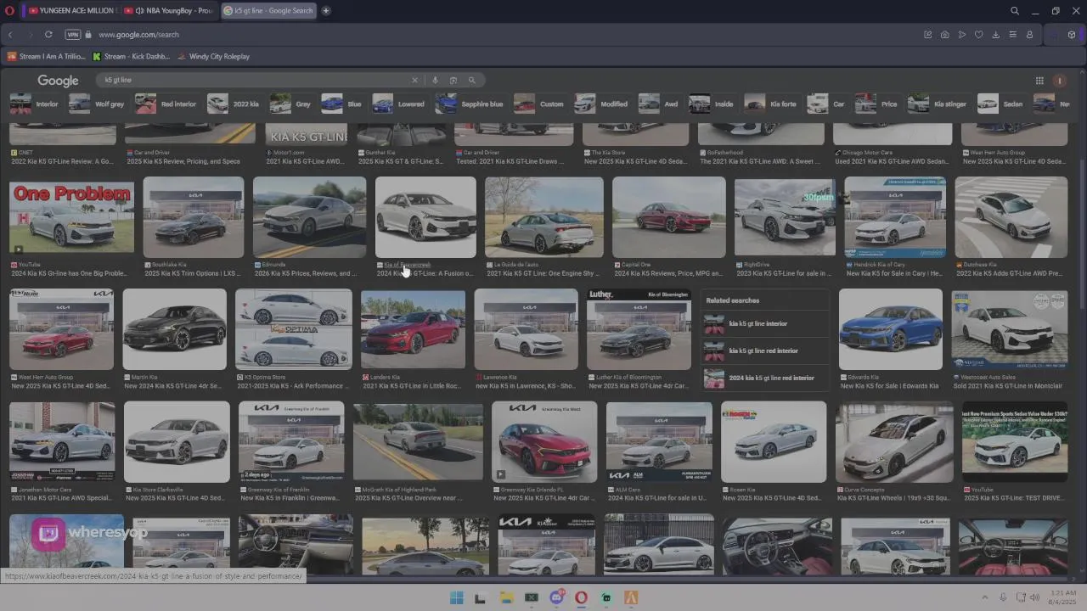Open the Google account avatar
Viewport: 1087px width, 611px height.
[1060, 81]
